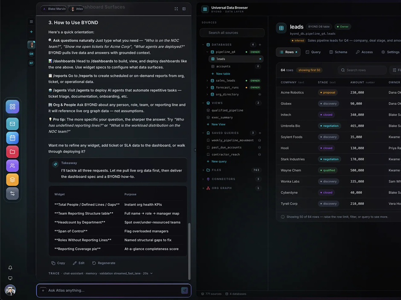Screen dimensions: 401x300
Task: Open the user profile avatar
Action: coord(10,290)
